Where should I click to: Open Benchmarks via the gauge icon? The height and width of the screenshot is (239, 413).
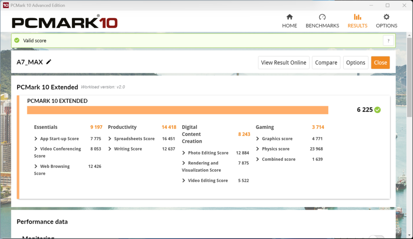coord(322,17)
